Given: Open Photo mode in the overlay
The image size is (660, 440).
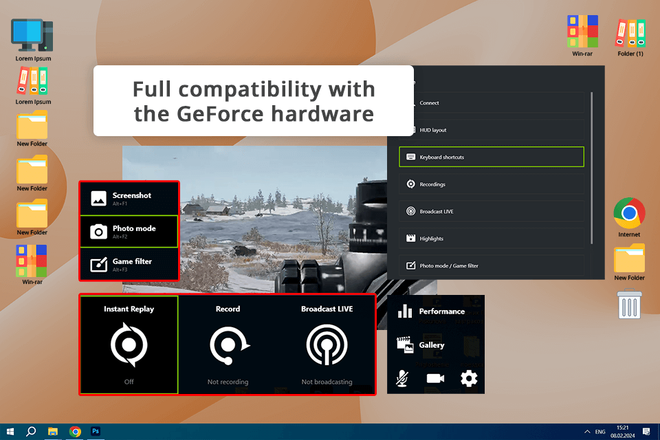Looking at the screenshot, I should tap(129, 231).
